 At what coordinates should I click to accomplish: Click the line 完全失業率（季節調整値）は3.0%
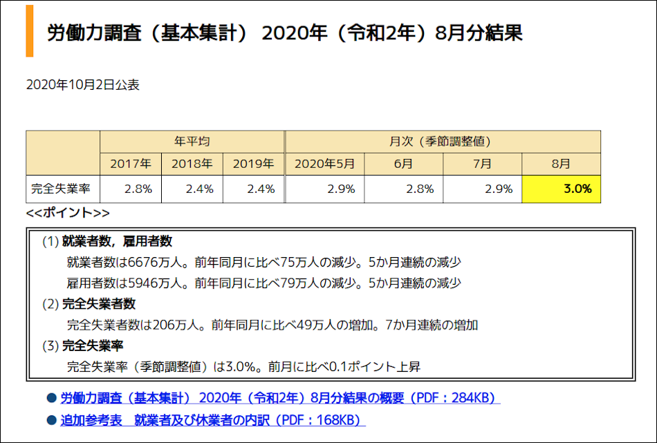click(243, 367)
